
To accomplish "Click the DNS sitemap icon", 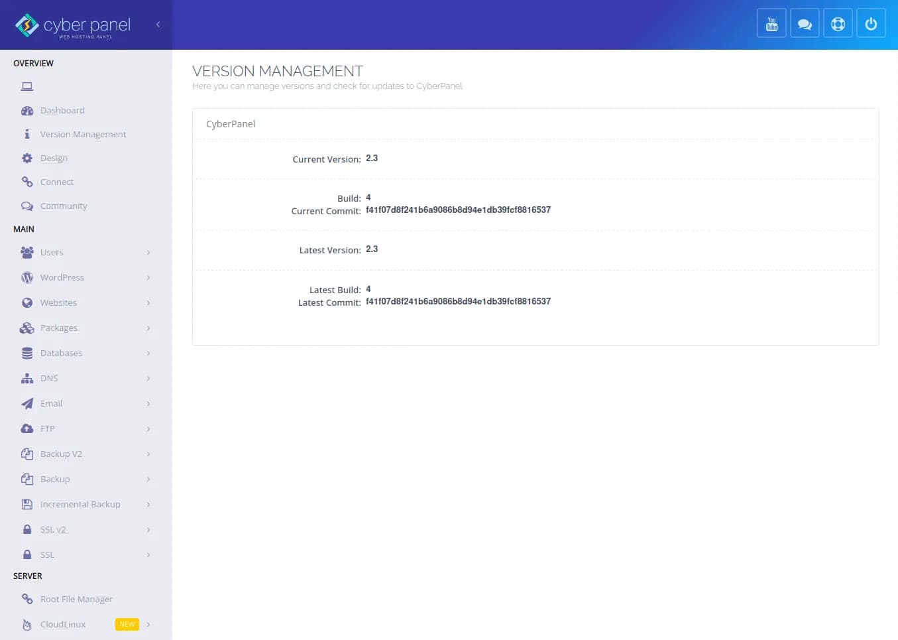I will click(27, 378).
